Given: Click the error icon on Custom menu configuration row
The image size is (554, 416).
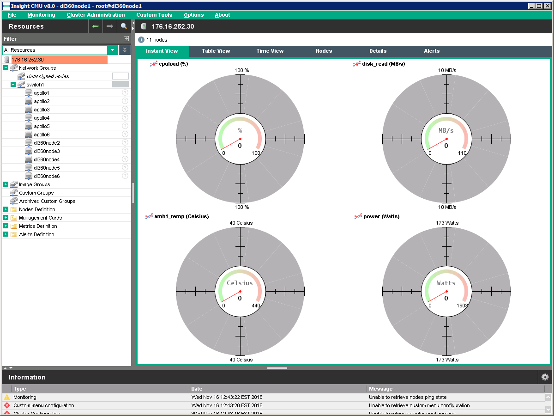Looking at the screenshot, I should tap(7, 405).
